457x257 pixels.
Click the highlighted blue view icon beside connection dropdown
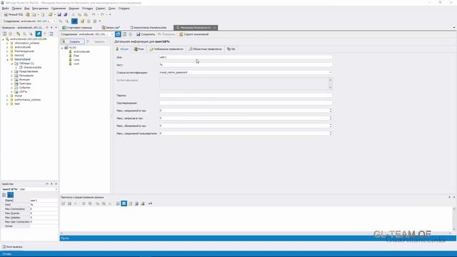(118, 34)
